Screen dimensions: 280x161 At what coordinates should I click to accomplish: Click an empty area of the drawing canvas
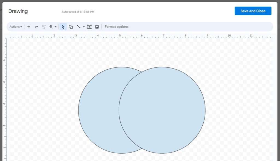coord(238,68)
